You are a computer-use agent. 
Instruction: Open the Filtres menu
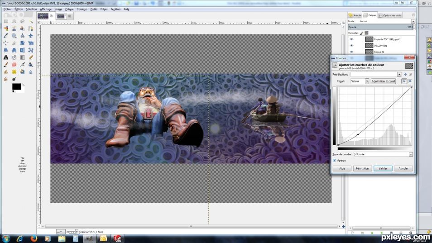pos(104,9)
